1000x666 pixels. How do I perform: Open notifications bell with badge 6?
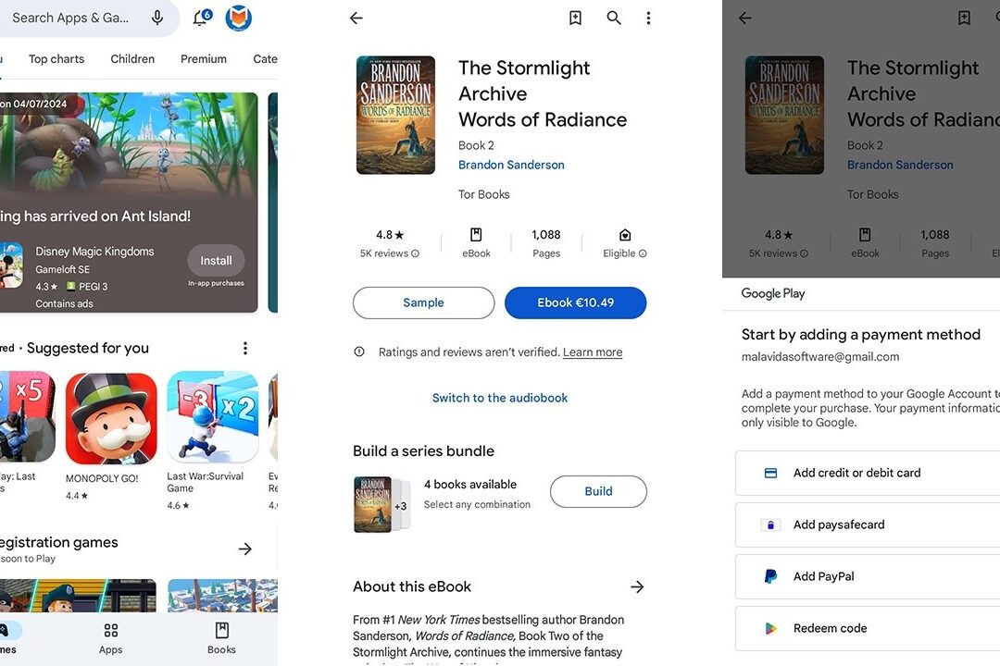[x=202, y=18]
